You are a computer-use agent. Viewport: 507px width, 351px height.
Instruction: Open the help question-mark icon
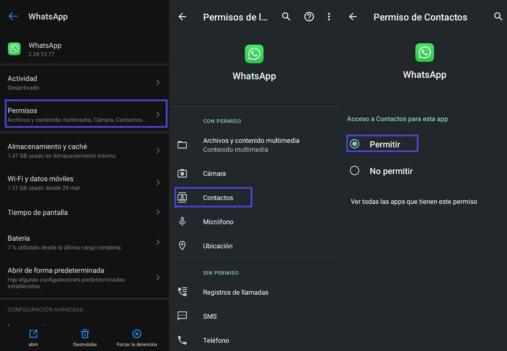[x=309, y=17]
